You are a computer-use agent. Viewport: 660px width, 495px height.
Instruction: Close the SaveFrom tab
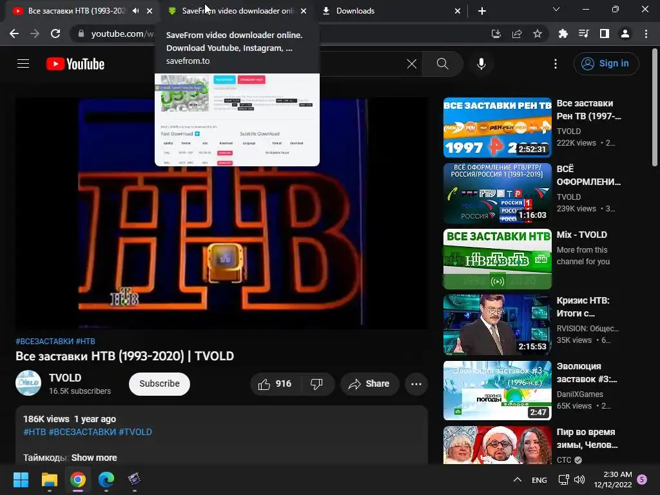pyautogui.click(x=304, y=11)
